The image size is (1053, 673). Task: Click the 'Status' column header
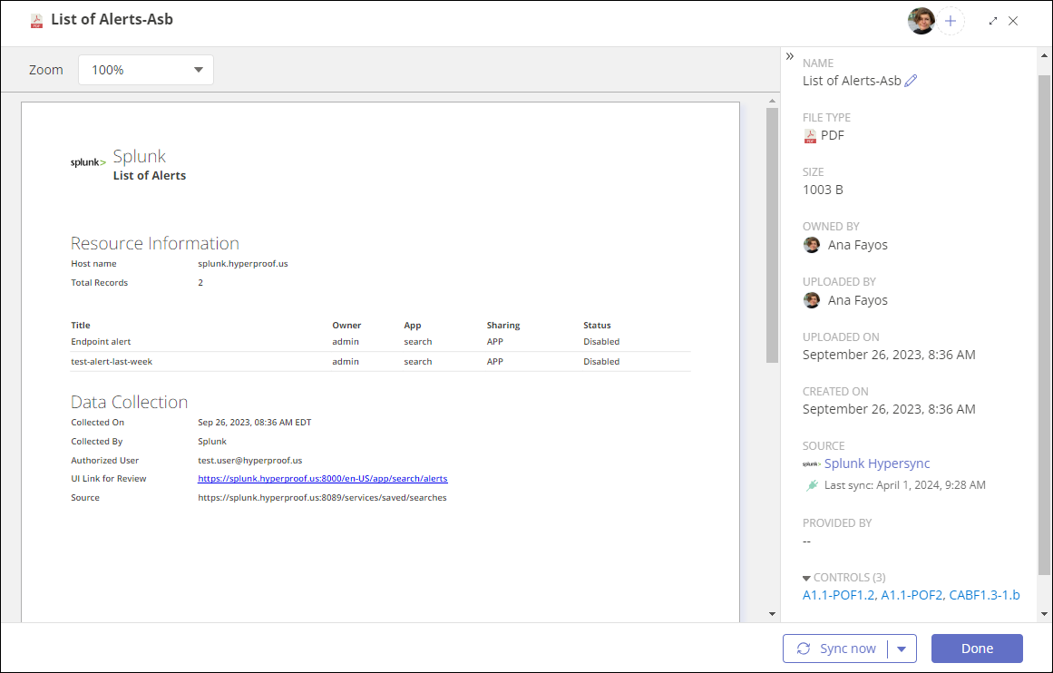(x=597, y=325)
